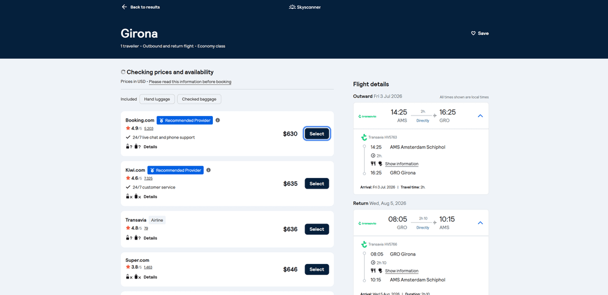Click info icon next to Booking.com badge
608x295 pixels.
(x=217, y=120)
